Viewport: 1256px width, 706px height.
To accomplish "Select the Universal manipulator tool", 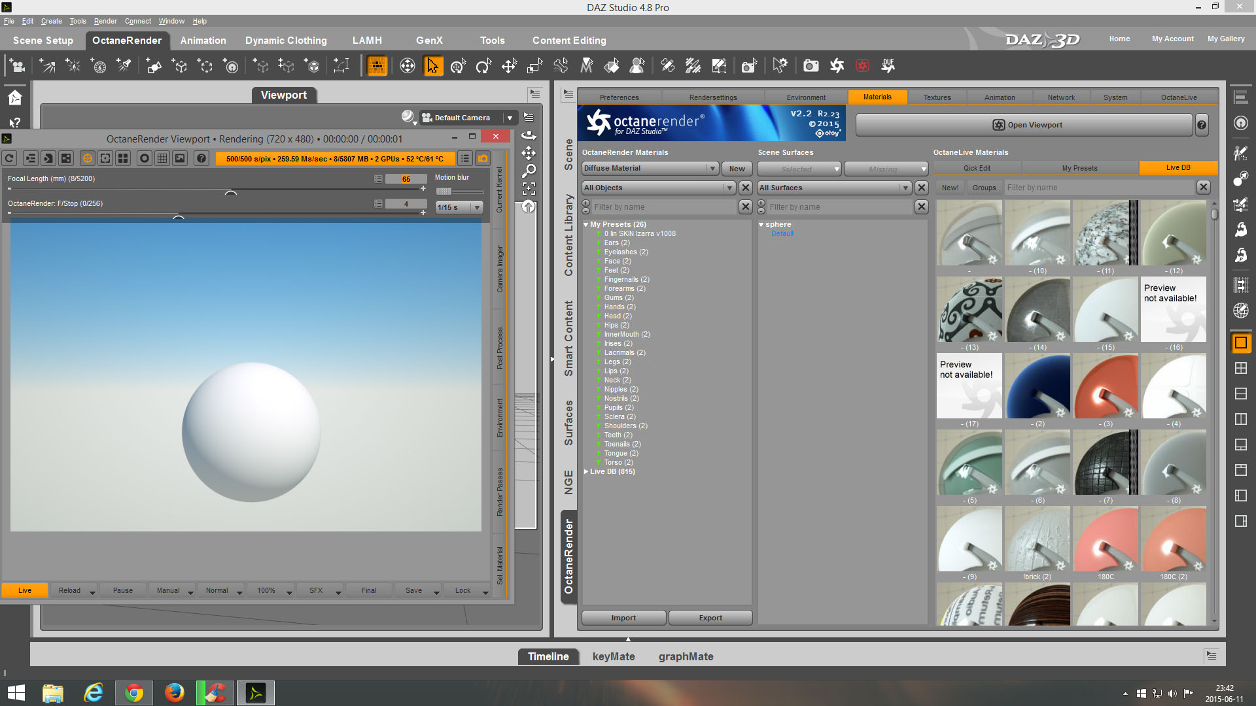I will [458, 66].
